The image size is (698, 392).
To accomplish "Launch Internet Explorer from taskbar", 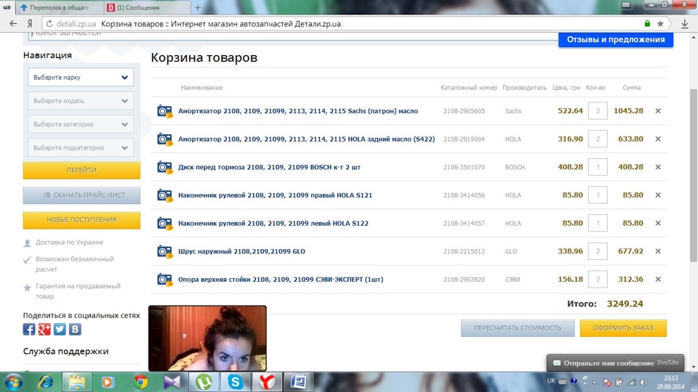I will coord(45,383).
